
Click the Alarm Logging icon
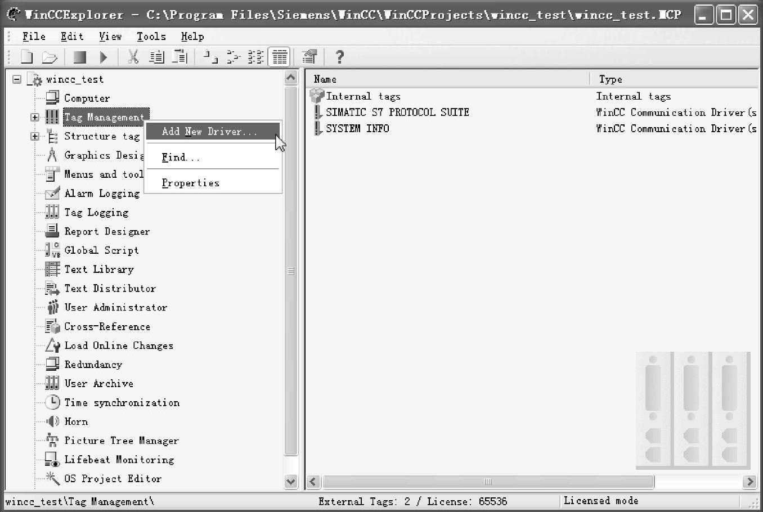tap(52, 193)
